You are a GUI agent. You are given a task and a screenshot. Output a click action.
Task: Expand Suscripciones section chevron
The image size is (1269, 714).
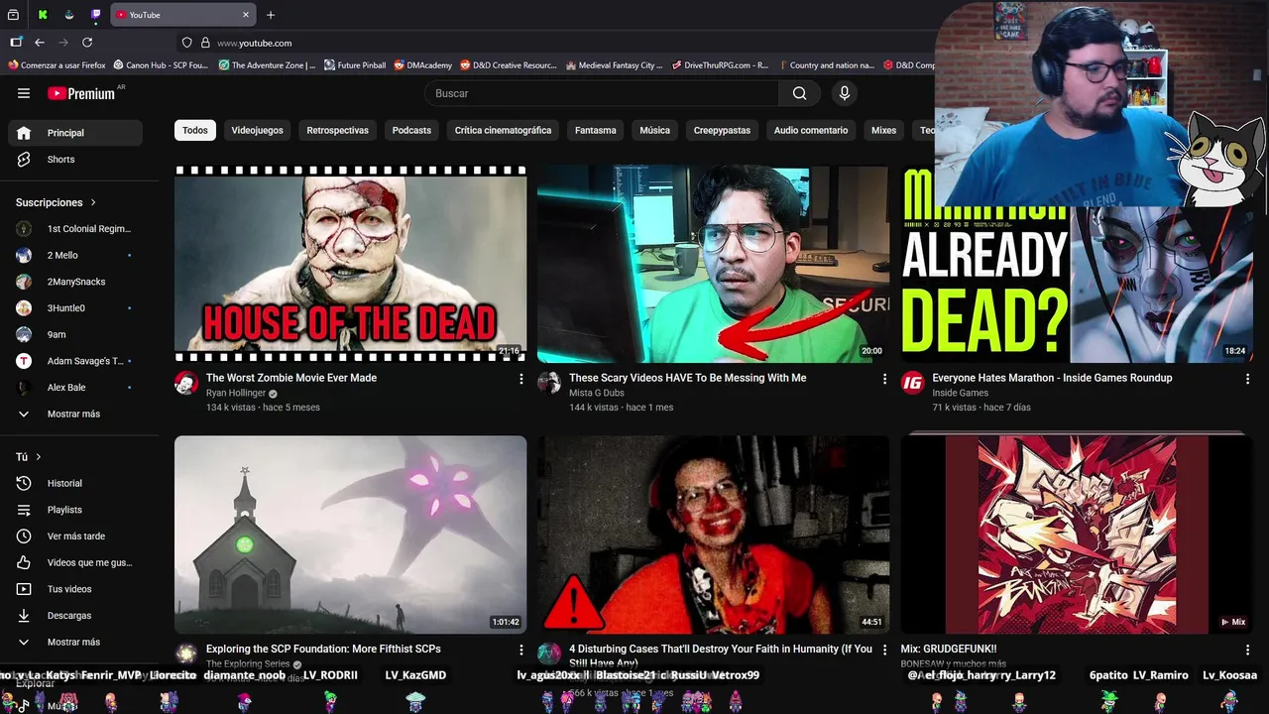pos(93,202)
